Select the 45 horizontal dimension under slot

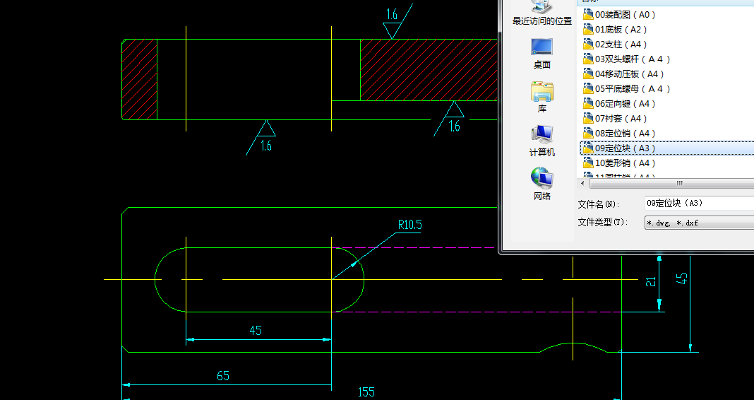[256, 331]
